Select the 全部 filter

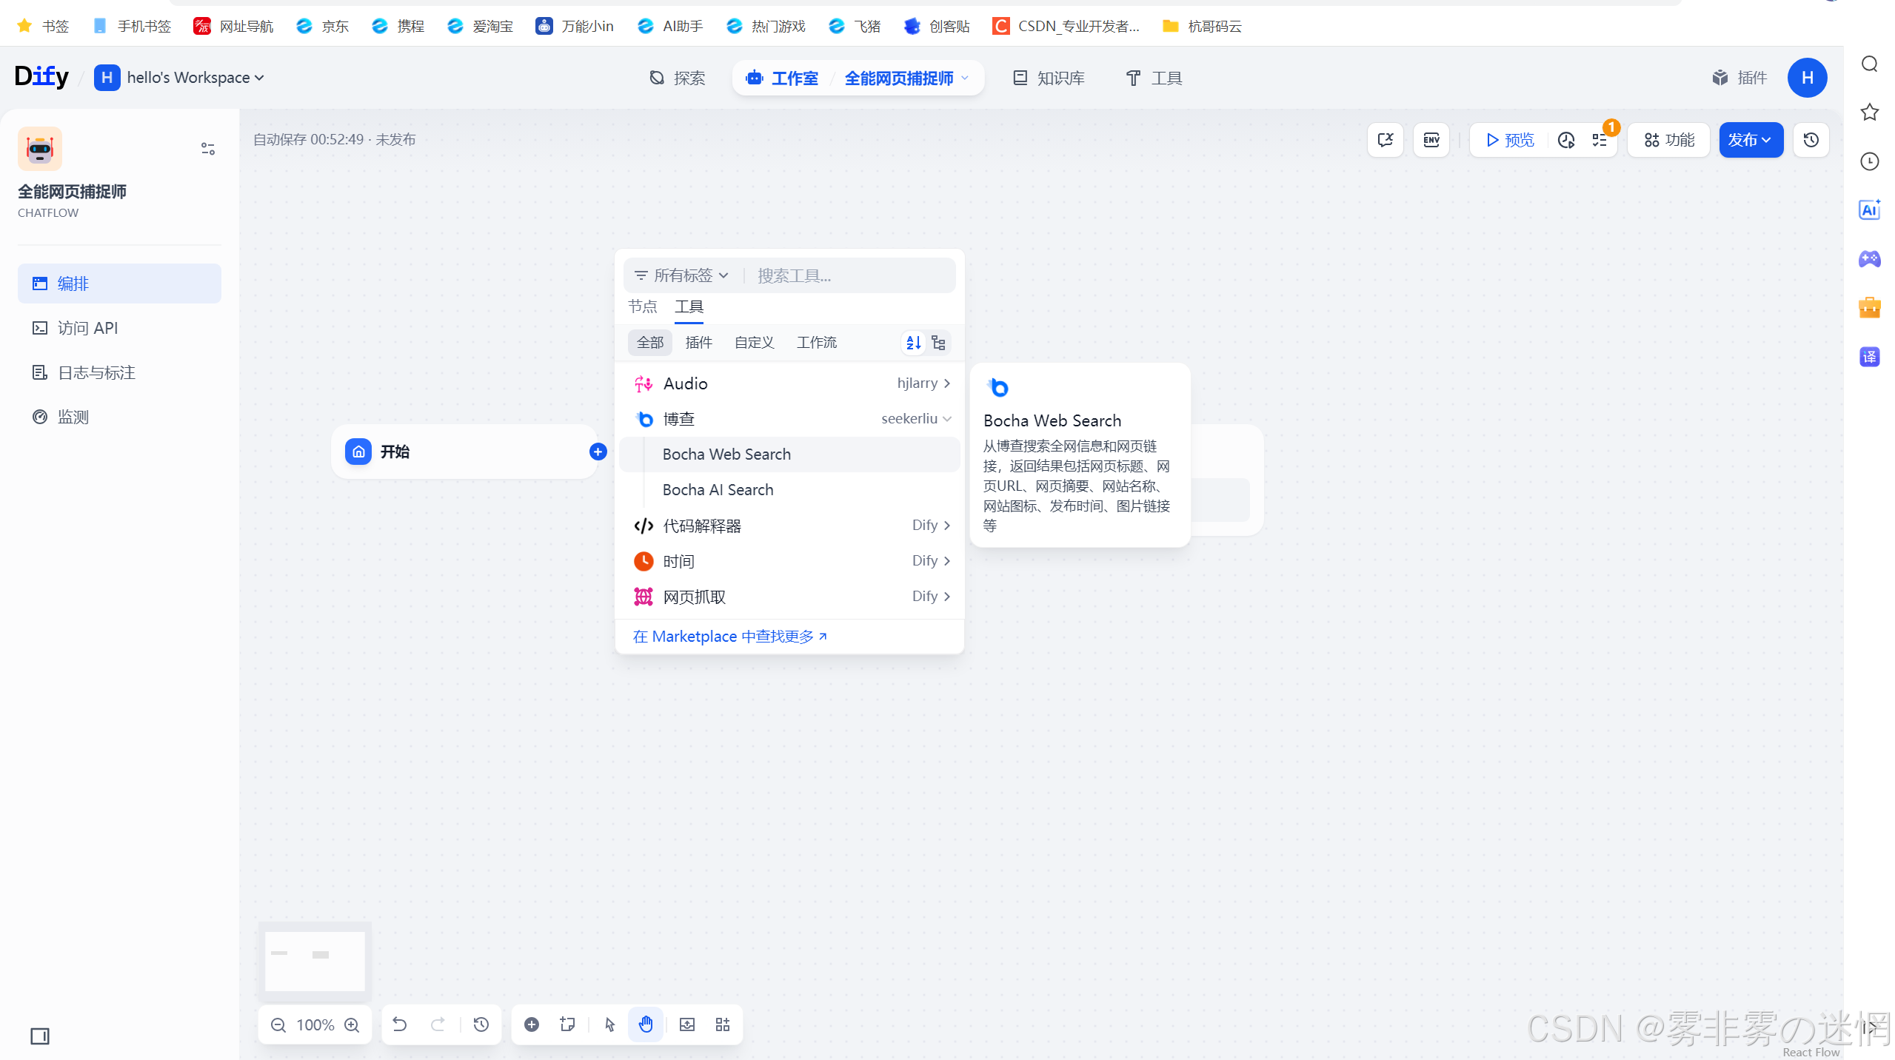click(650, 342)
